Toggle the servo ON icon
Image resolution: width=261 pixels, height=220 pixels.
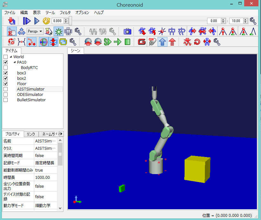coord(153,42)
